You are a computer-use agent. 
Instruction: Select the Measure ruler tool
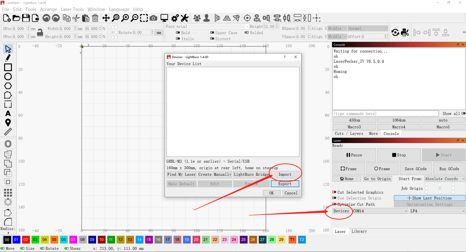(8, 132)
